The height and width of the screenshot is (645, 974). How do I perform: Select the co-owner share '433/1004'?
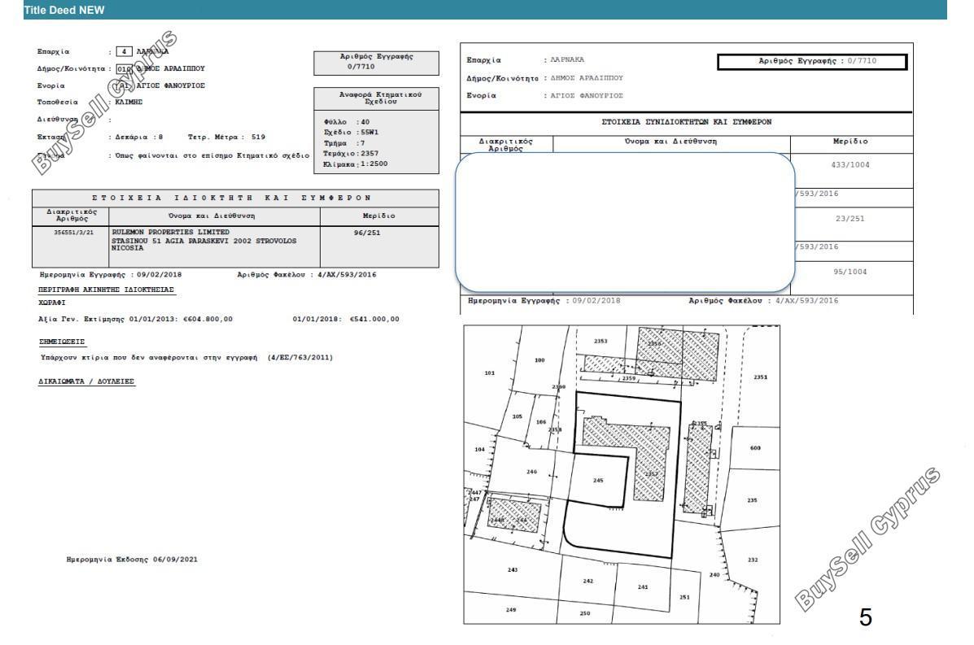[x=850, y=165]
